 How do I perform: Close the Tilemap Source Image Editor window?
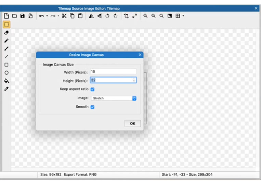(x=256, y=8)
